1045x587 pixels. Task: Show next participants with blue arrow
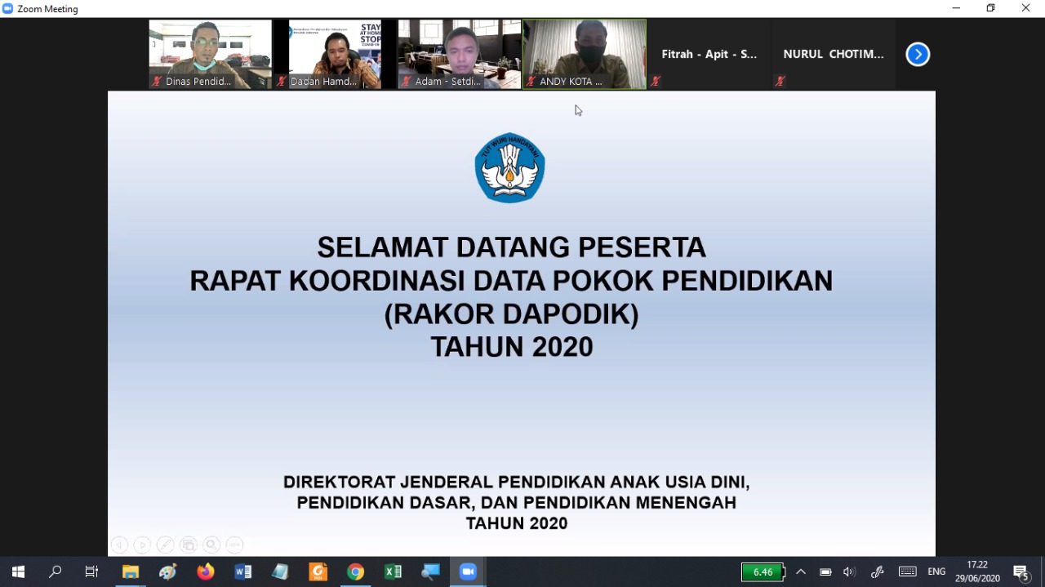(x=918, y=55)
